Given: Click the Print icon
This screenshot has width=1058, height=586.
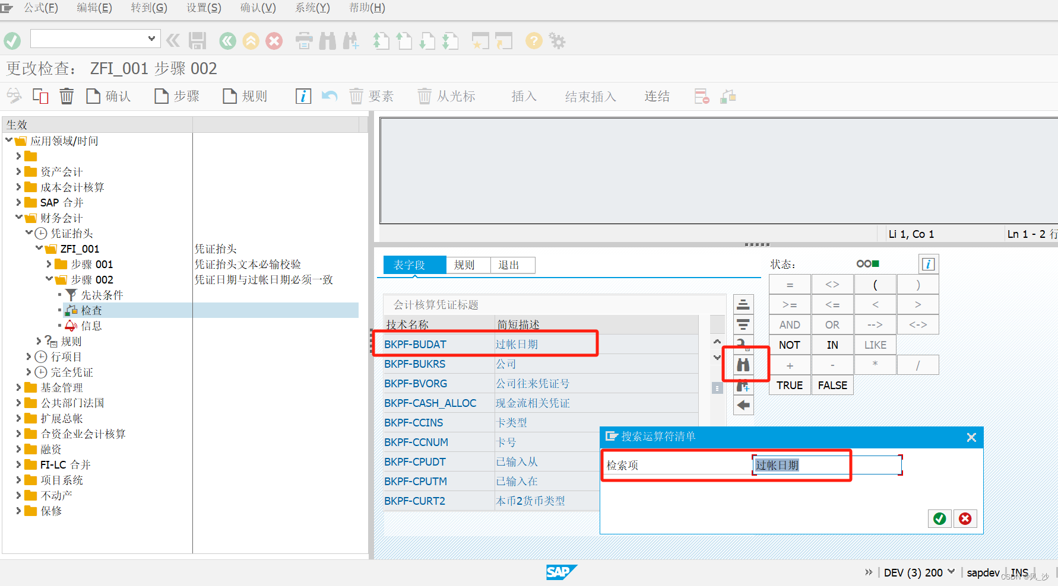Looking at the screenshot, I should tap(304, 41).
